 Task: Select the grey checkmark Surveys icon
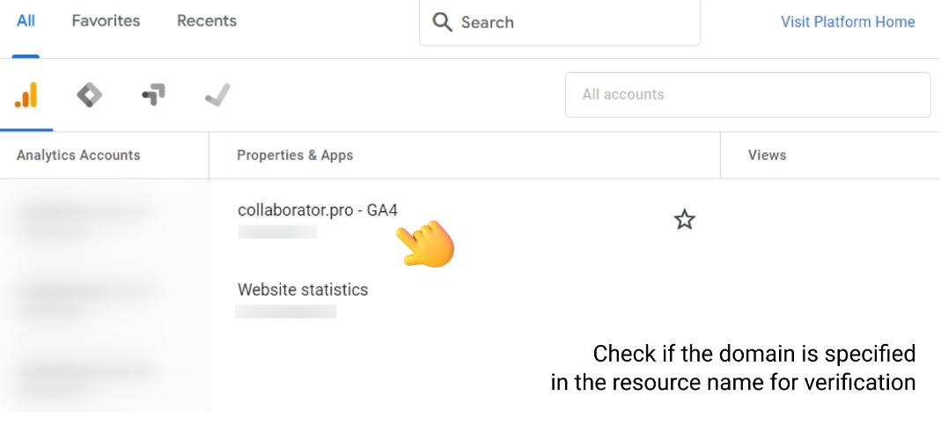click(x=217, y=95)
